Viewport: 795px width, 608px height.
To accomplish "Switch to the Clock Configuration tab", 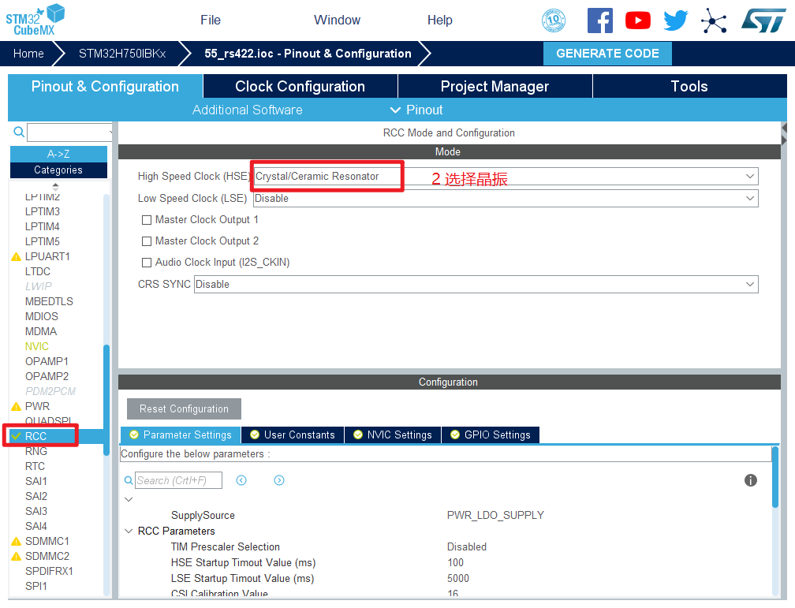I will tap(300, 87).
